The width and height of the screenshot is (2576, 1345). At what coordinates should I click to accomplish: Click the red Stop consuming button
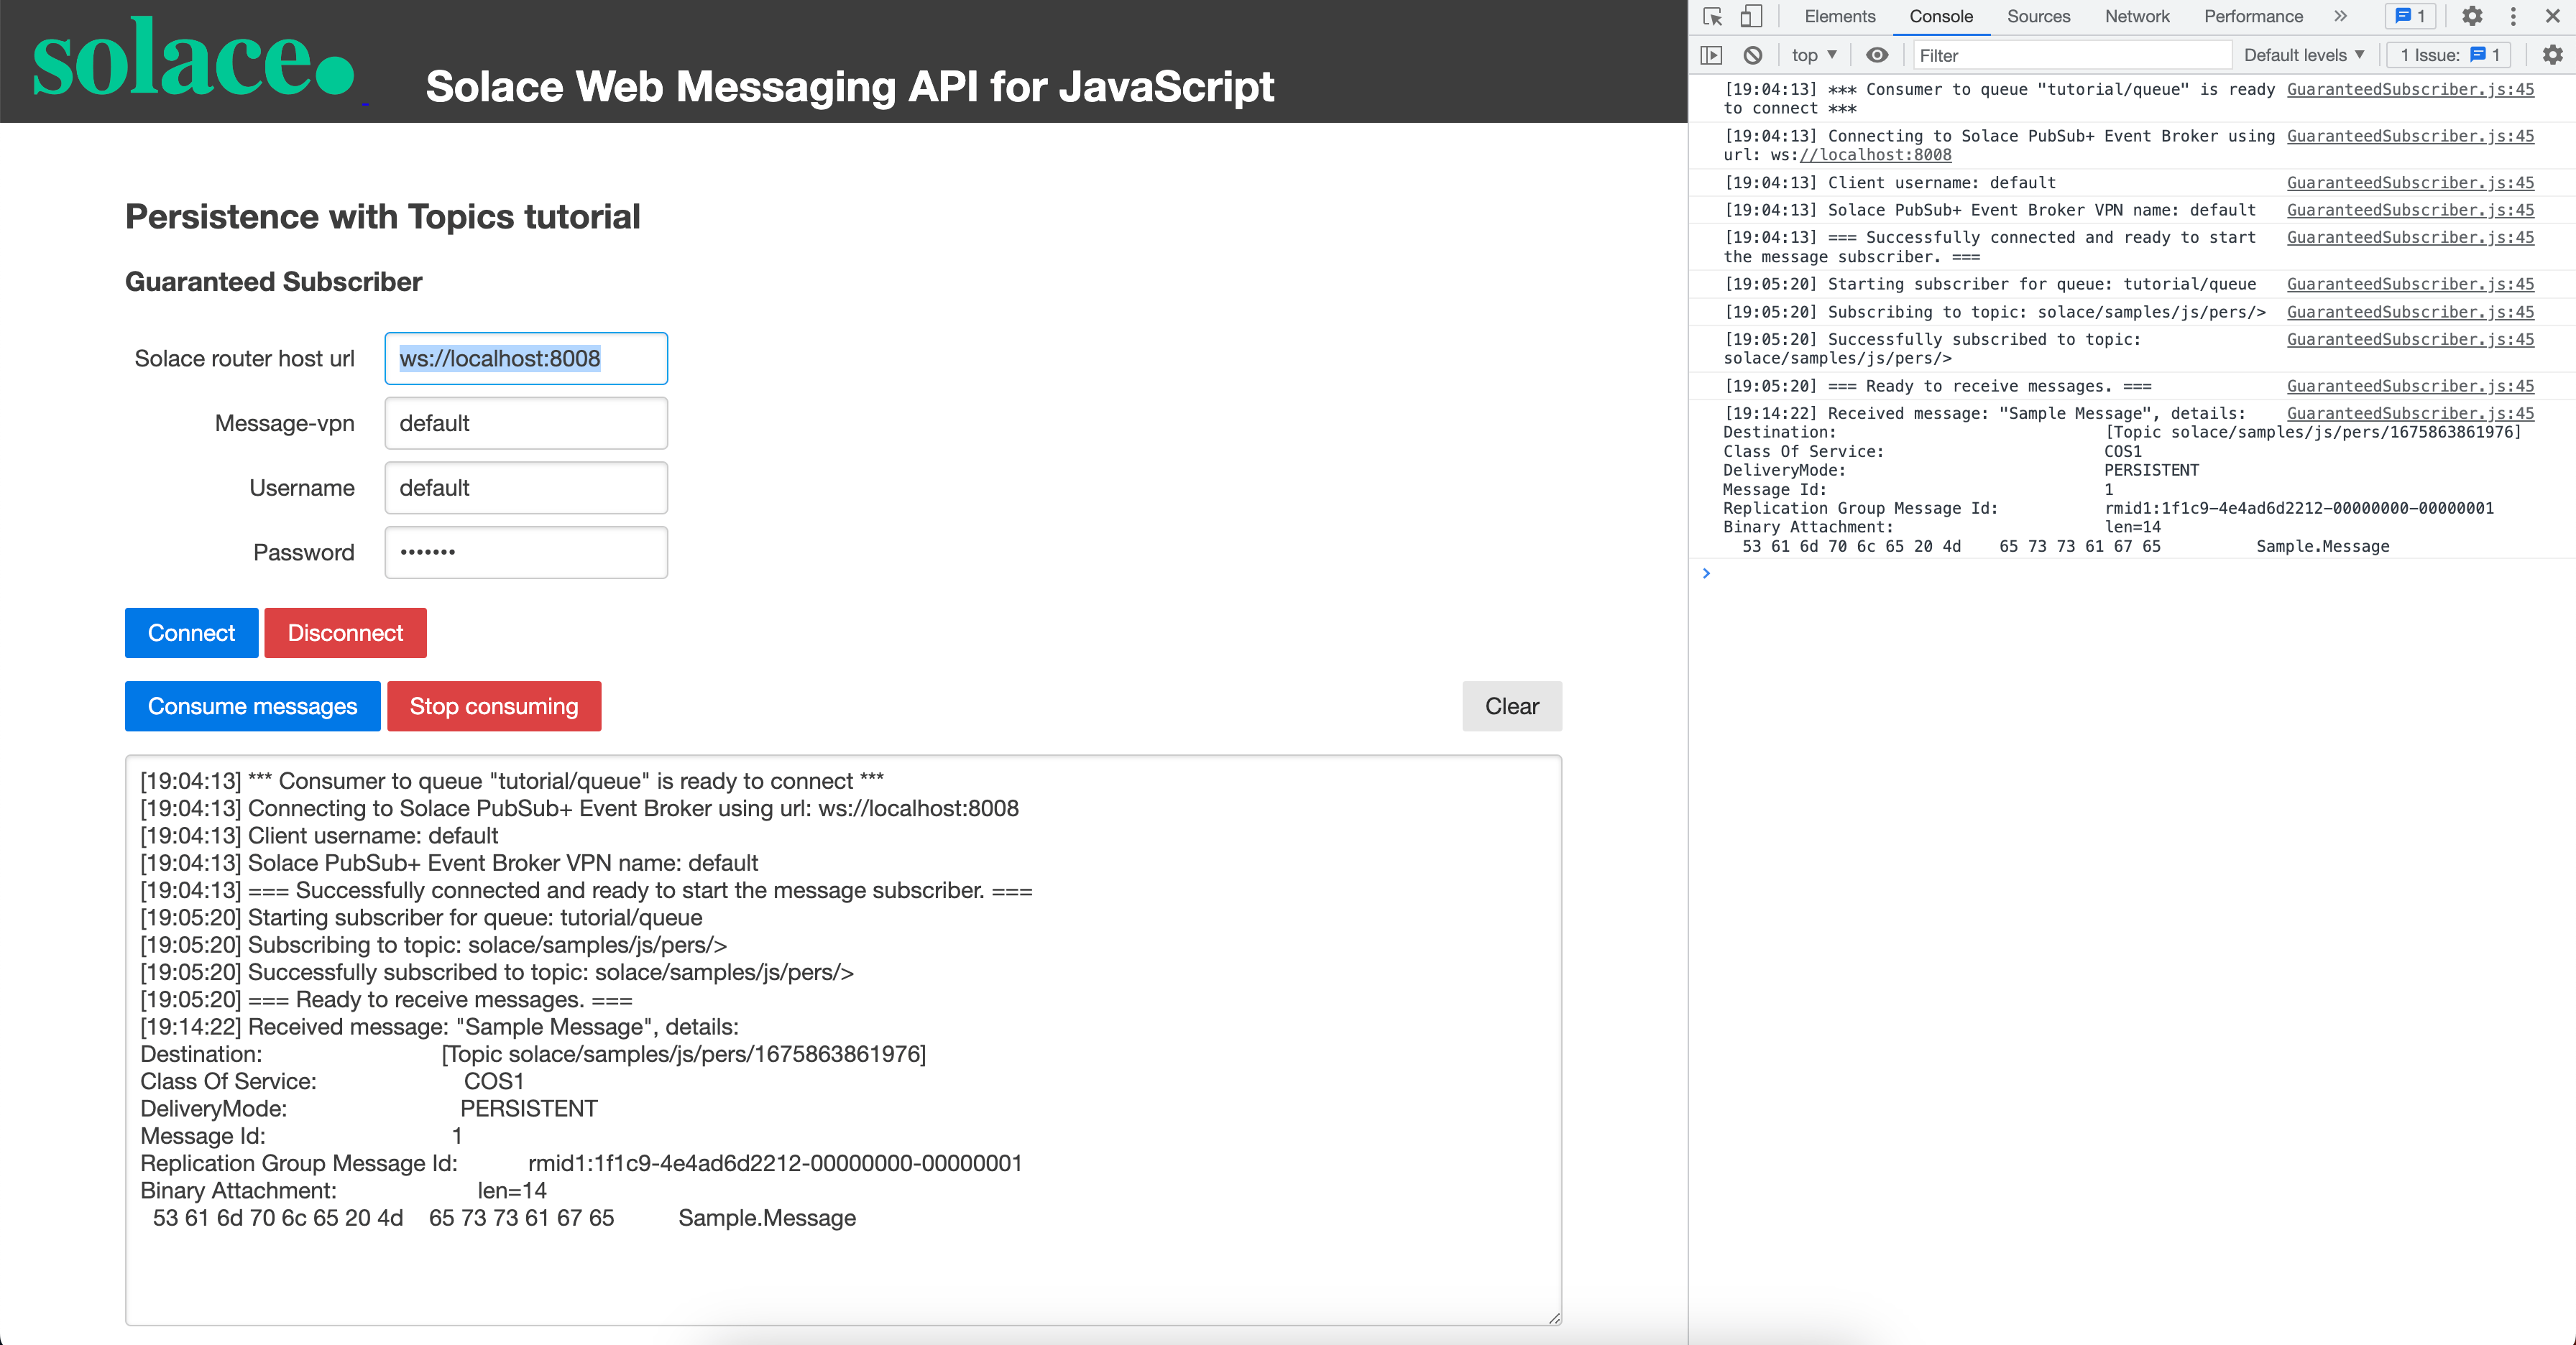[x=494, y=706]
